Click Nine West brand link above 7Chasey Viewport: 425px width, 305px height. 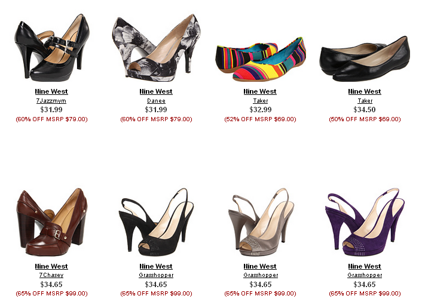tap(51, 266)
